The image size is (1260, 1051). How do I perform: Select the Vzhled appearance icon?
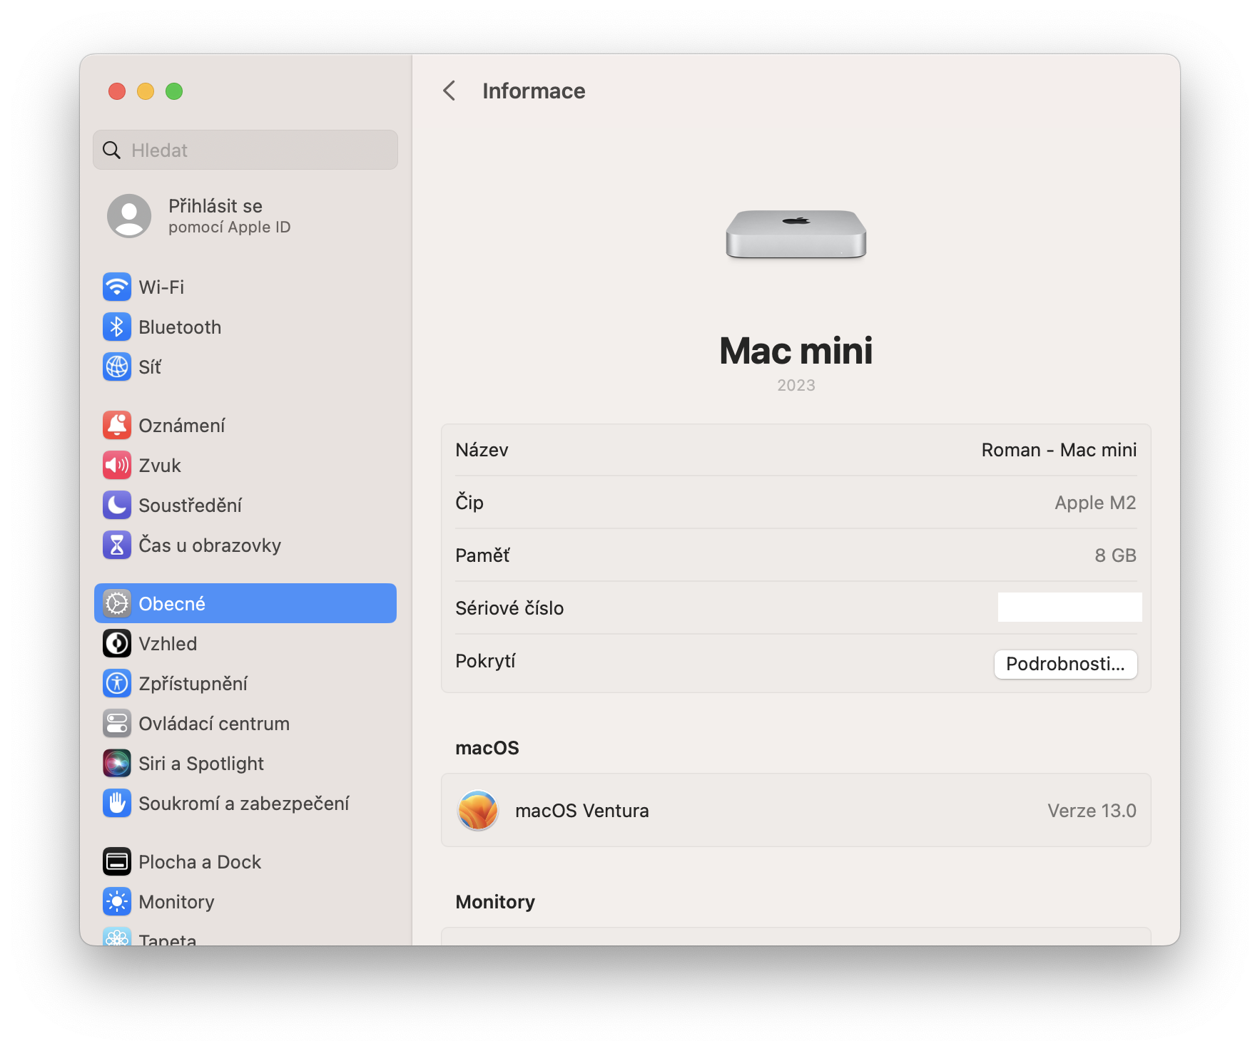[x=118, y=643]
